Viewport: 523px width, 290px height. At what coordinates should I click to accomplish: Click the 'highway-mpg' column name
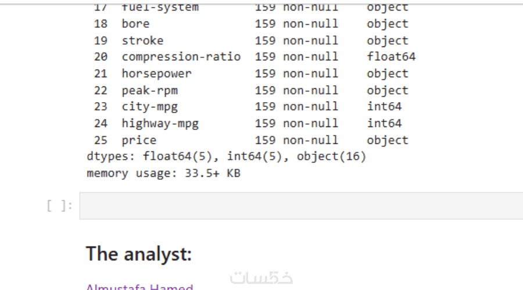156,123
